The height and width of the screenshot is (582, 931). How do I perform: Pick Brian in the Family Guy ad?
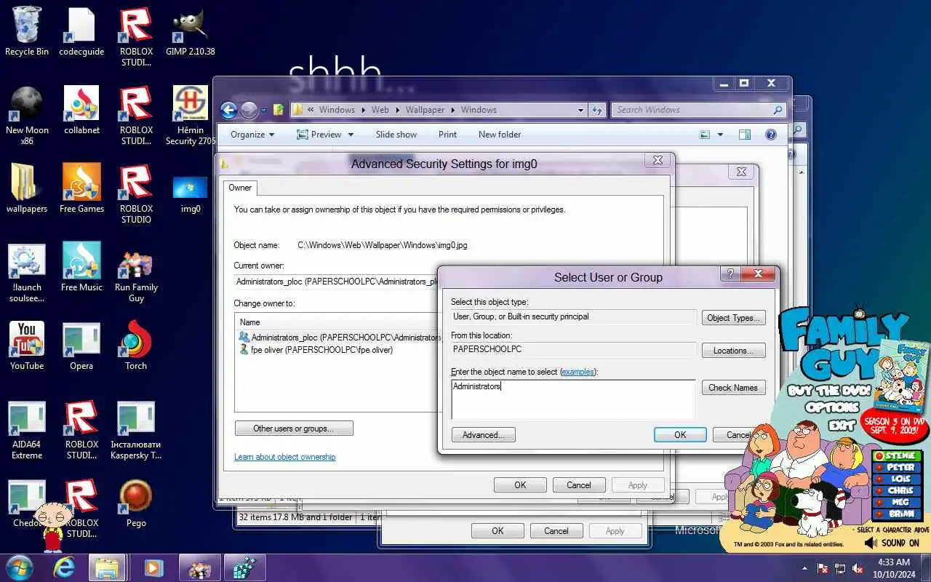tap(898, 514)
